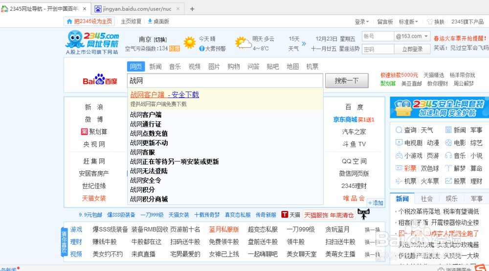
Task: Select the 新闻 search tab
Action: coord(156,67)
